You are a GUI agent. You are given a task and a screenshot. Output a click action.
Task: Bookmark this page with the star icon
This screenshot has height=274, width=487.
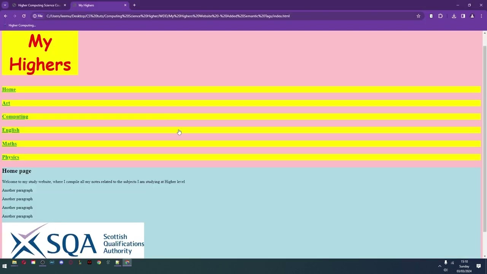[x=419, y=16]
